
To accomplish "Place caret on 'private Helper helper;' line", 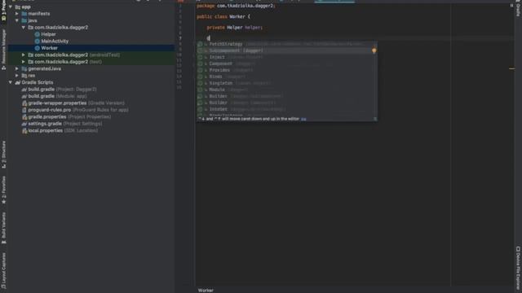I will (x=234, y=28).
